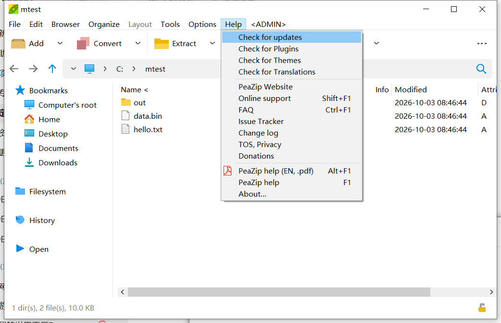Viewport: 501px width, 323px height.
Task: Expand the Add button dropdown arrow
Action: [x=60, y=43]
